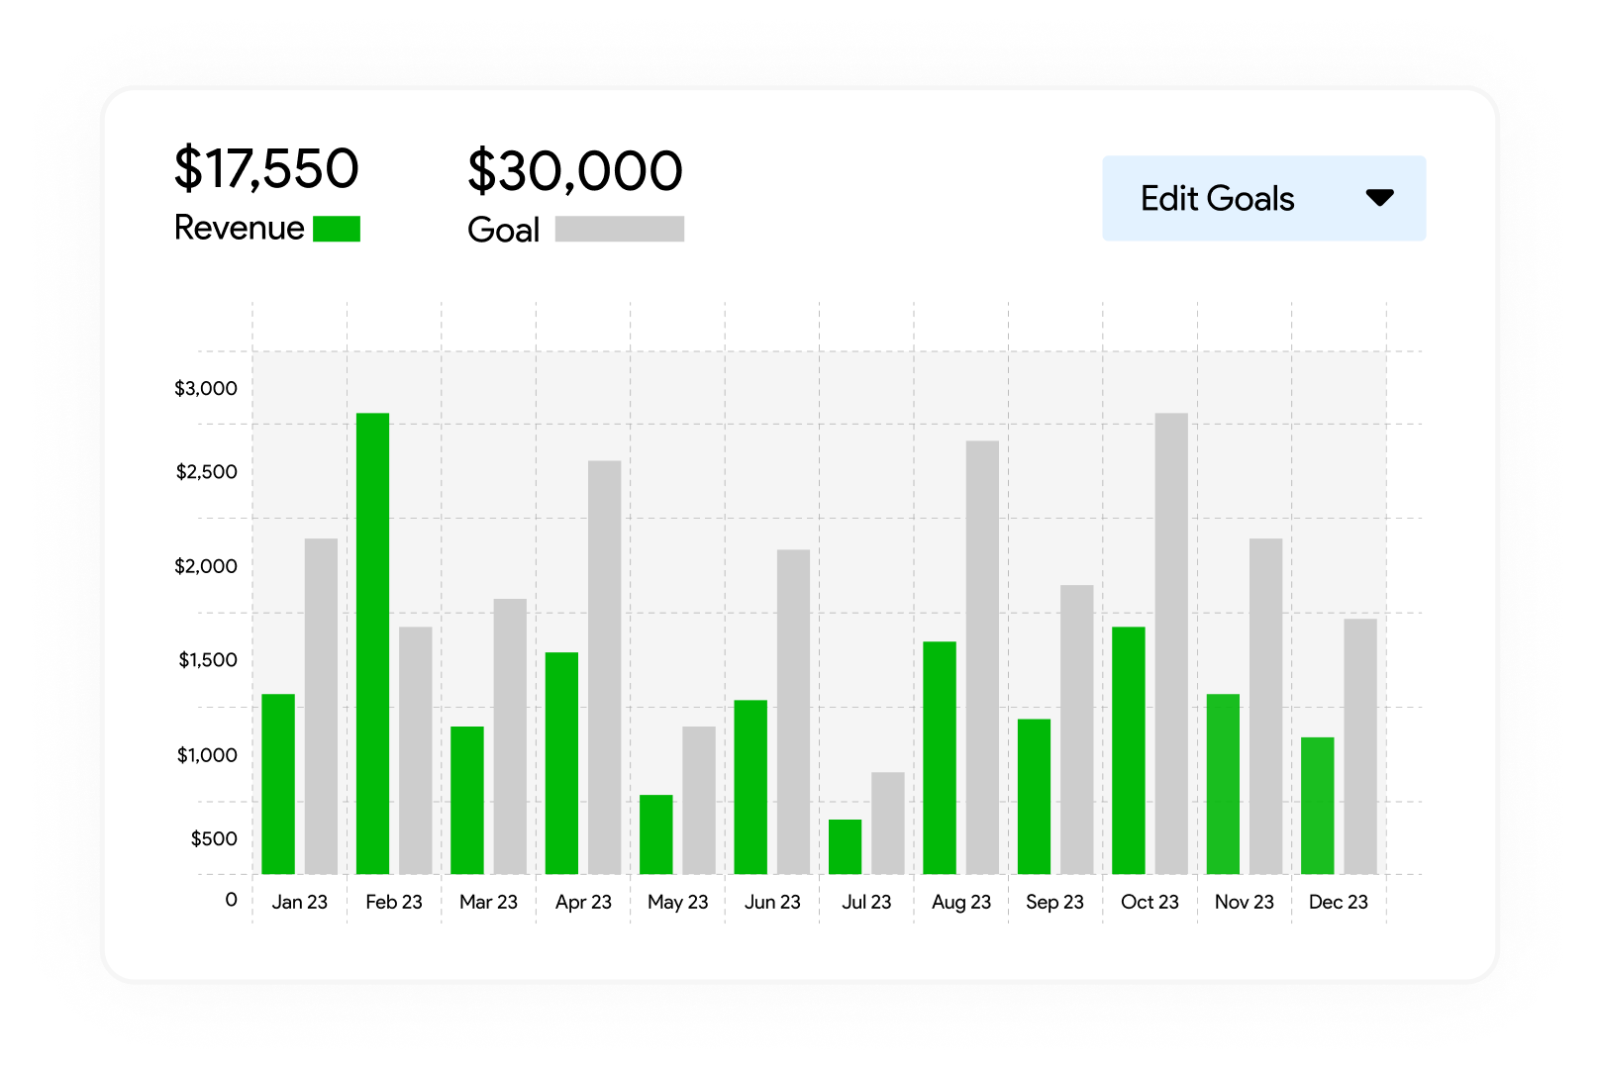Open the Edit Goals dropdown

coord(1263,198)
